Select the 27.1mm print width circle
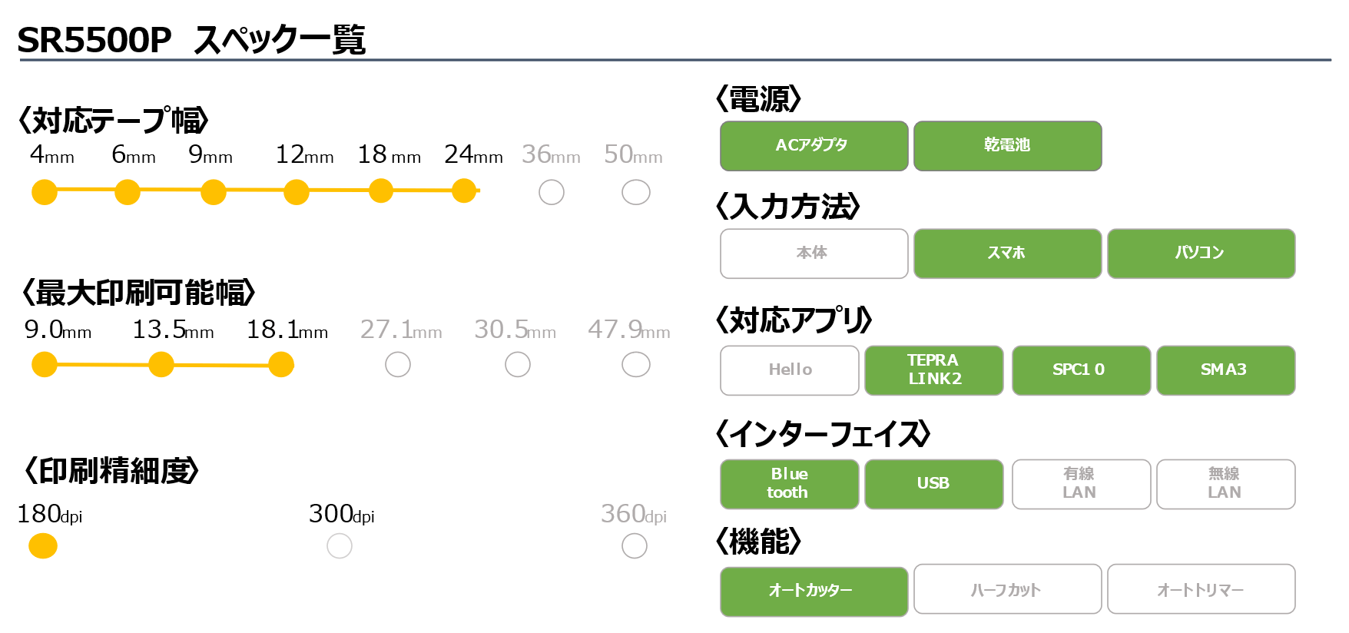Viewport: 1349px width, 633px height. pyautogui.click(x=398, y=364)
